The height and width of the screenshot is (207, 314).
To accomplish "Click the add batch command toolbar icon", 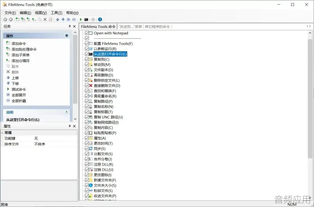I will tap(23, 19).
